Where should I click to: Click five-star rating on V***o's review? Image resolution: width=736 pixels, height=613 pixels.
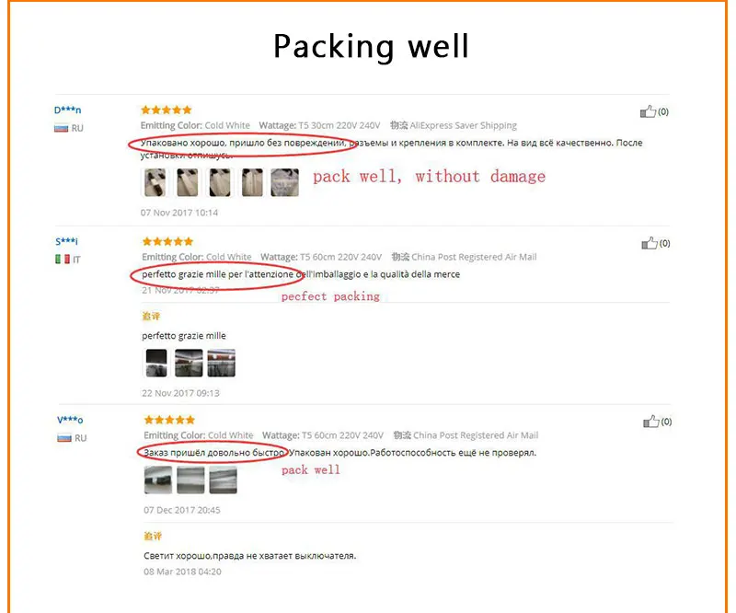click(169, 420)
